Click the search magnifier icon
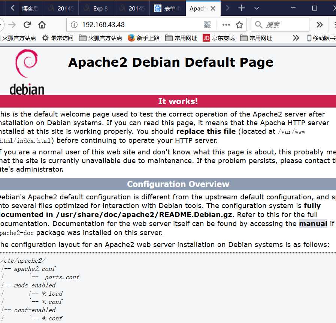This screenshot has width=336, height=323. click(x=258, y=25)
